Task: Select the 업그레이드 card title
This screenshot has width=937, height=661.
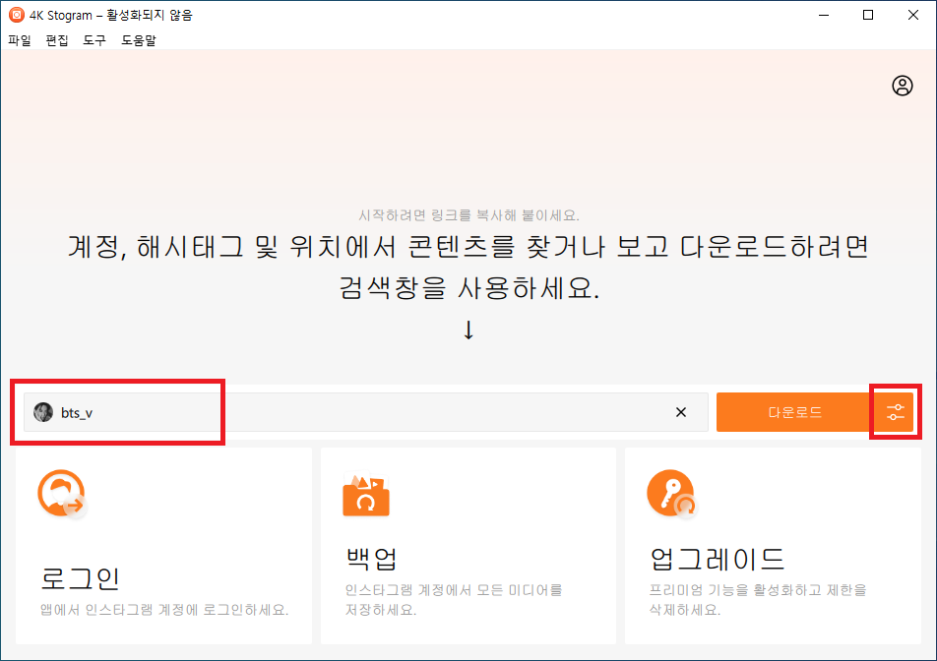Action: click(x=718, y=559)
